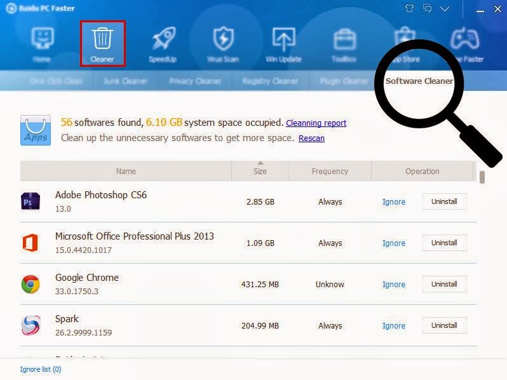Click the Rescan link
The height and width of the screenshot is (380, 507).
pos(311,138)
